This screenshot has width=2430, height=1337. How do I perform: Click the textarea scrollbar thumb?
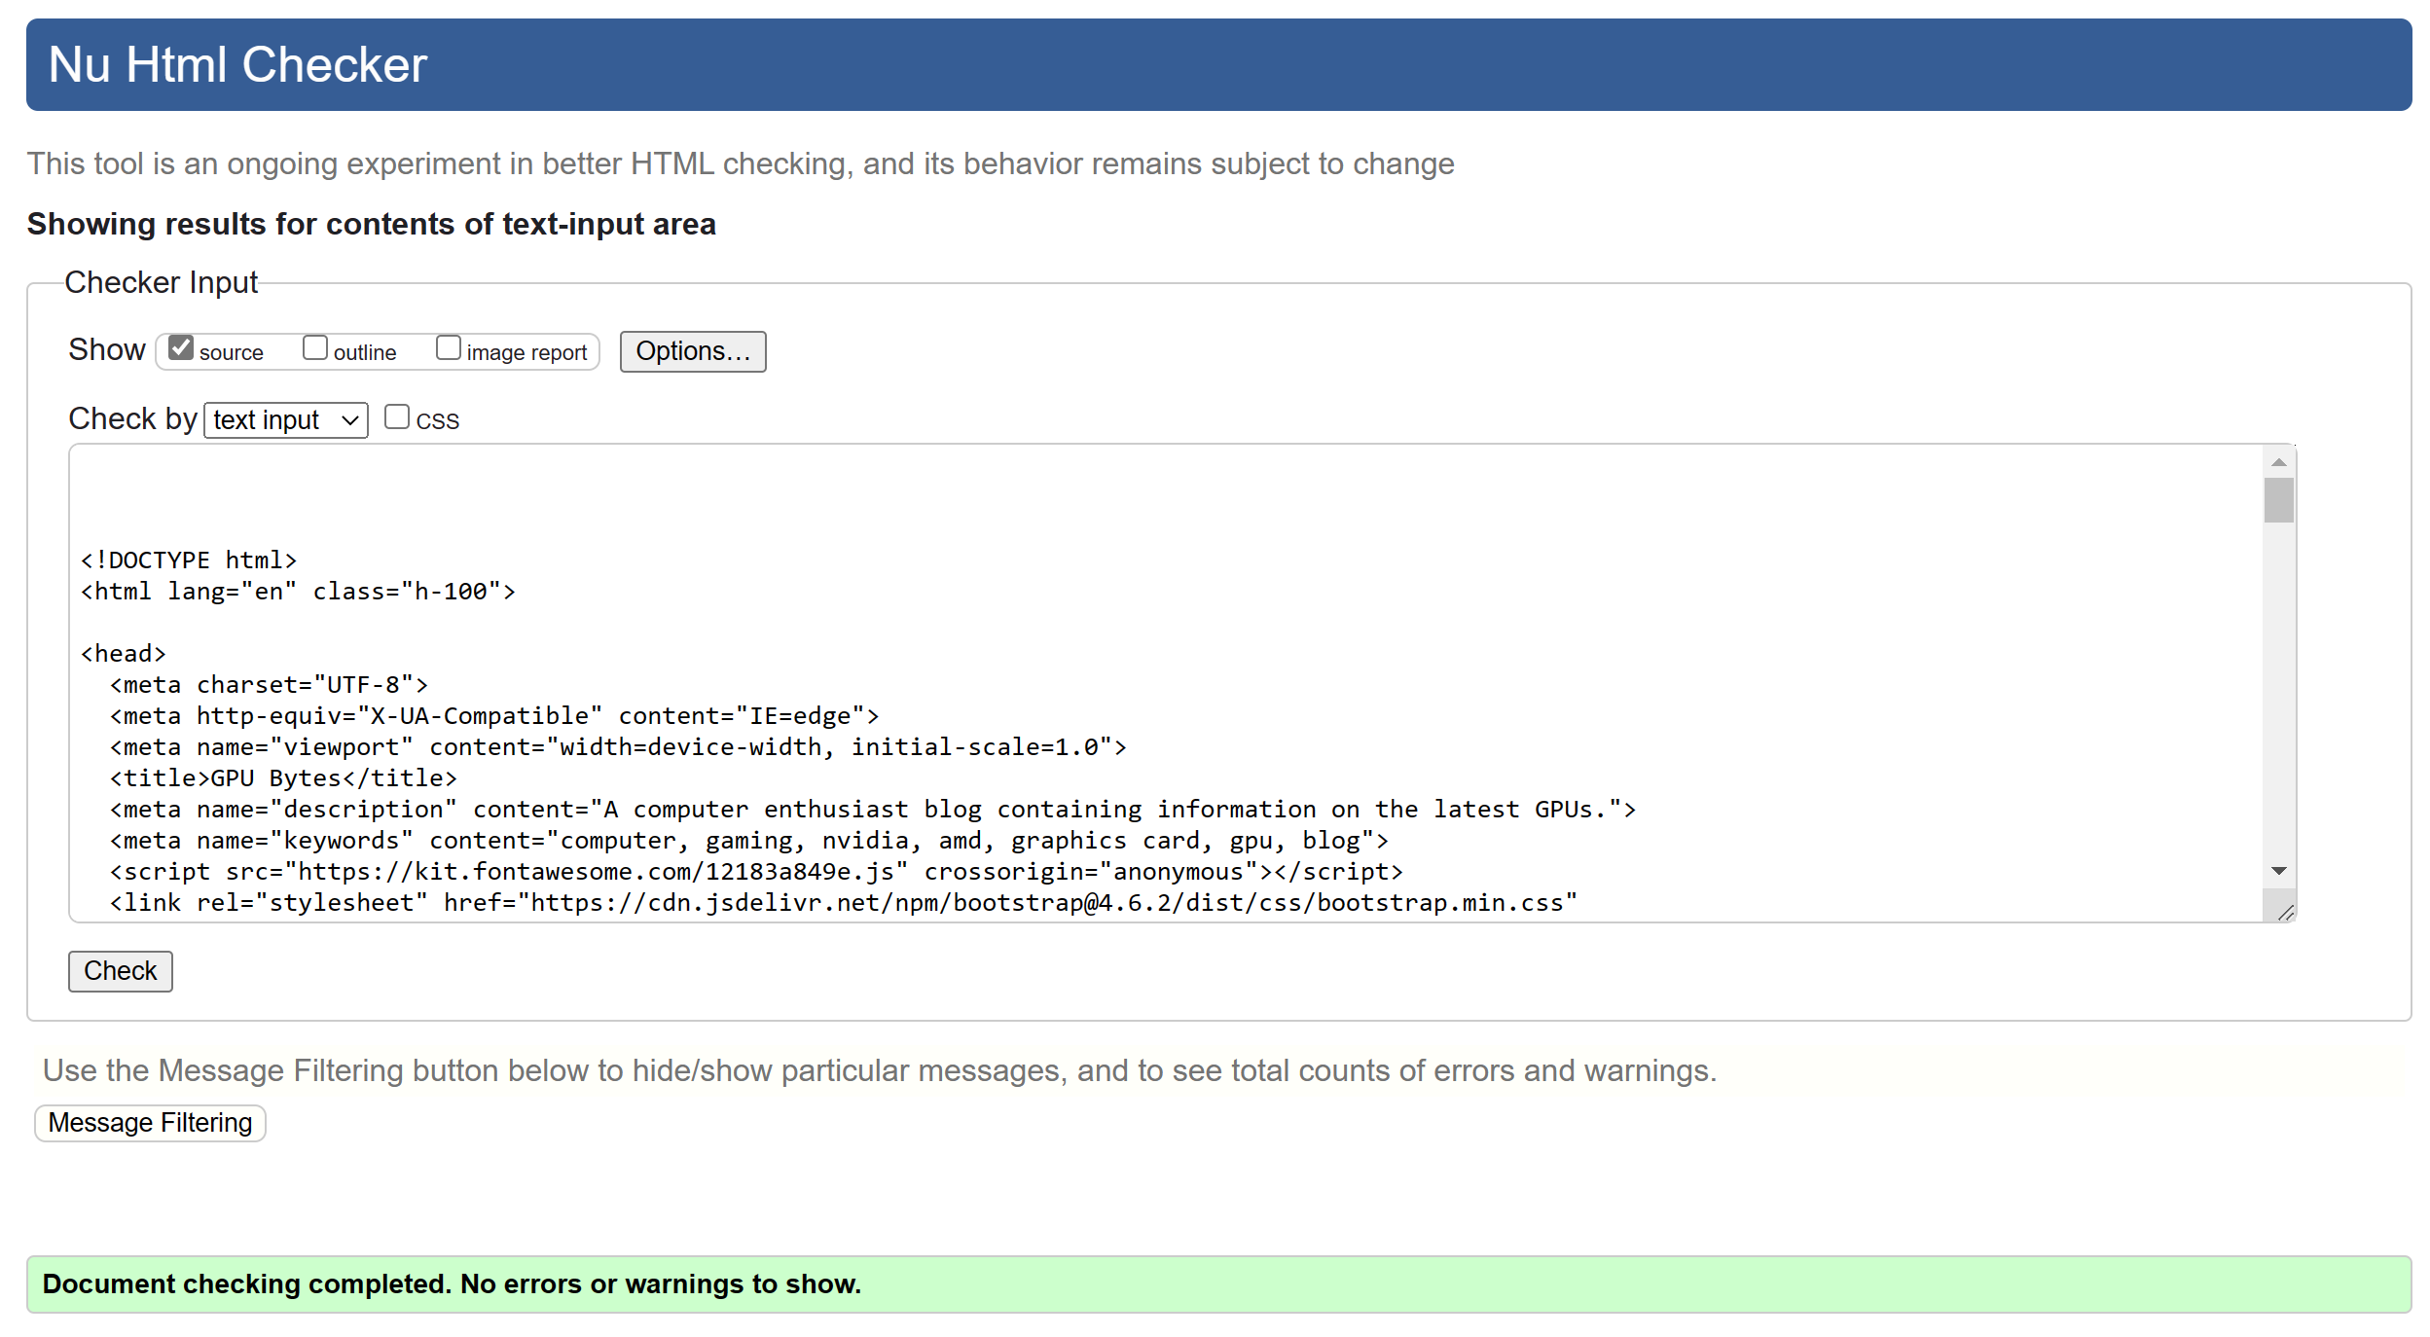click(x=2277, y=501)
